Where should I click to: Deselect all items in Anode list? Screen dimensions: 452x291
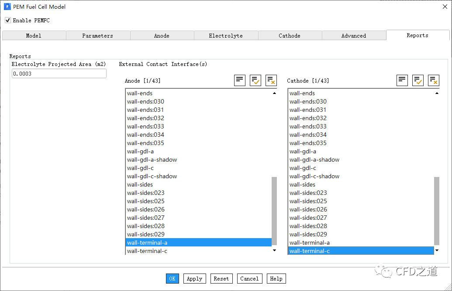[271, 80]
